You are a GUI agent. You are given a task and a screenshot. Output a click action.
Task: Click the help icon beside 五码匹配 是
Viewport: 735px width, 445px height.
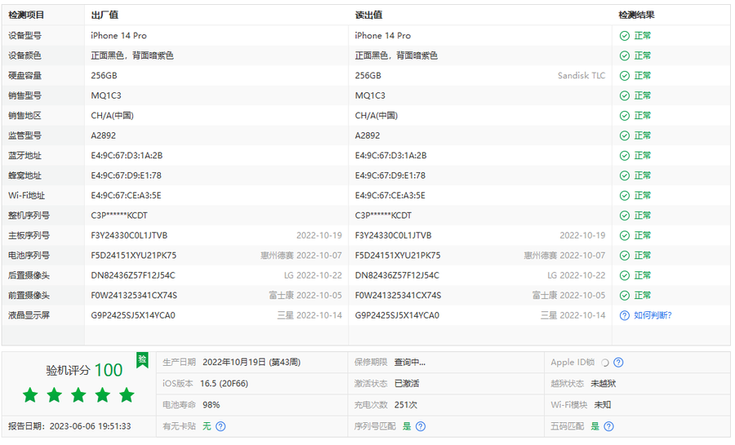click(608, 426)
